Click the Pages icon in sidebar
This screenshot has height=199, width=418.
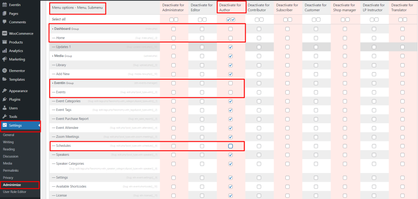point(4,13)
